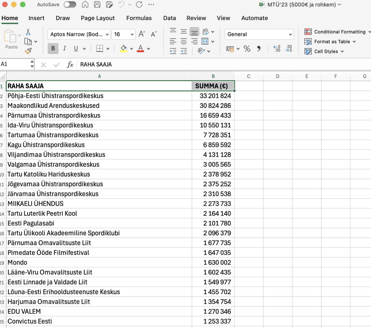Viewport: 371px width, 328px height.
Task: Select cell Eesti Pagulasabi
Action: [99, 223]
